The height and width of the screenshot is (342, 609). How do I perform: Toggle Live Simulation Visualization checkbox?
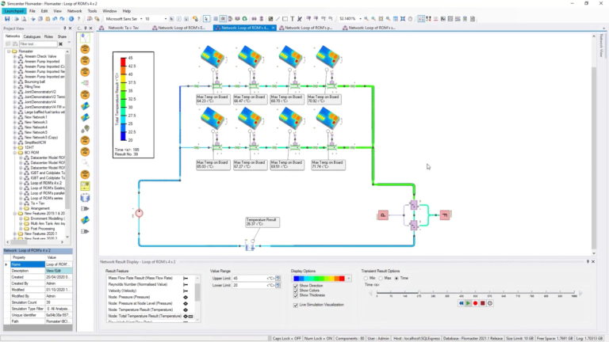[296, 305]
